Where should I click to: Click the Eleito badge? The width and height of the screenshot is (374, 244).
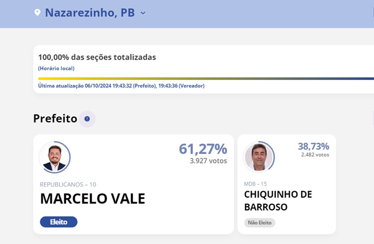[58, 222]
